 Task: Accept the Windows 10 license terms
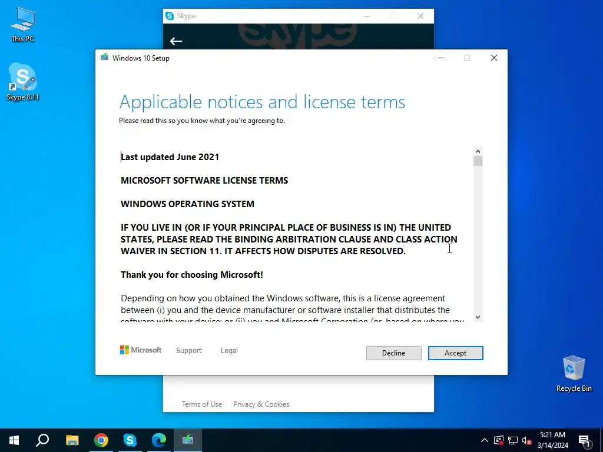tap(455, 353)
